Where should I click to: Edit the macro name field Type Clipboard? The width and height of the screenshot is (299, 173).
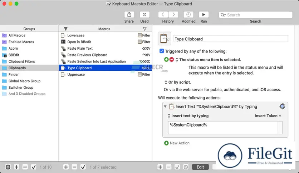[x=231, y=39]
